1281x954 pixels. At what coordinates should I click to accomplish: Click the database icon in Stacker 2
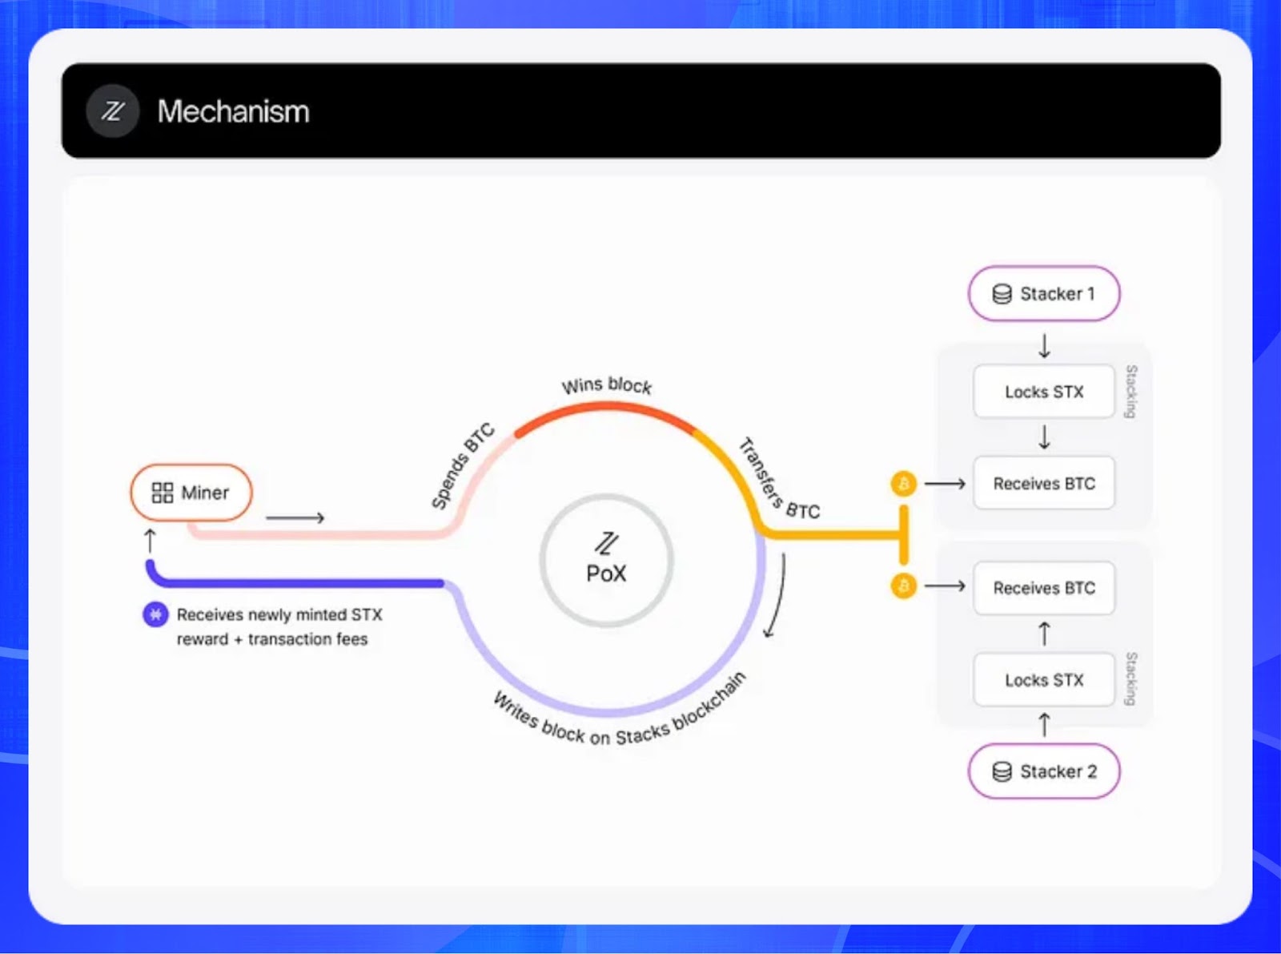click(1002, 771)
